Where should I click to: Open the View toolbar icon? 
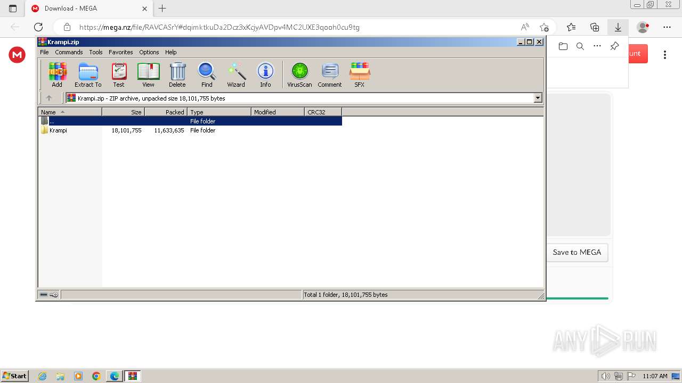148,74
